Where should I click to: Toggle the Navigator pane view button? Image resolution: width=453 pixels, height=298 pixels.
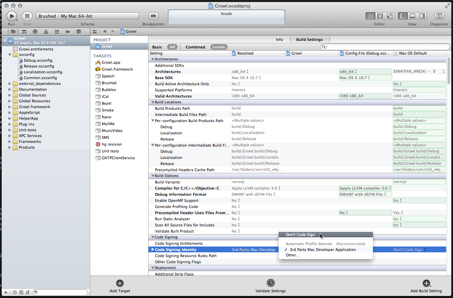click(403, 16)
